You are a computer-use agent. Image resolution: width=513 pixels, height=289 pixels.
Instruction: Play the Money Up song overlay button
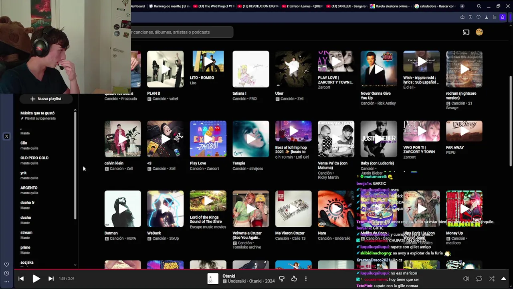click(x=464, y=209)
